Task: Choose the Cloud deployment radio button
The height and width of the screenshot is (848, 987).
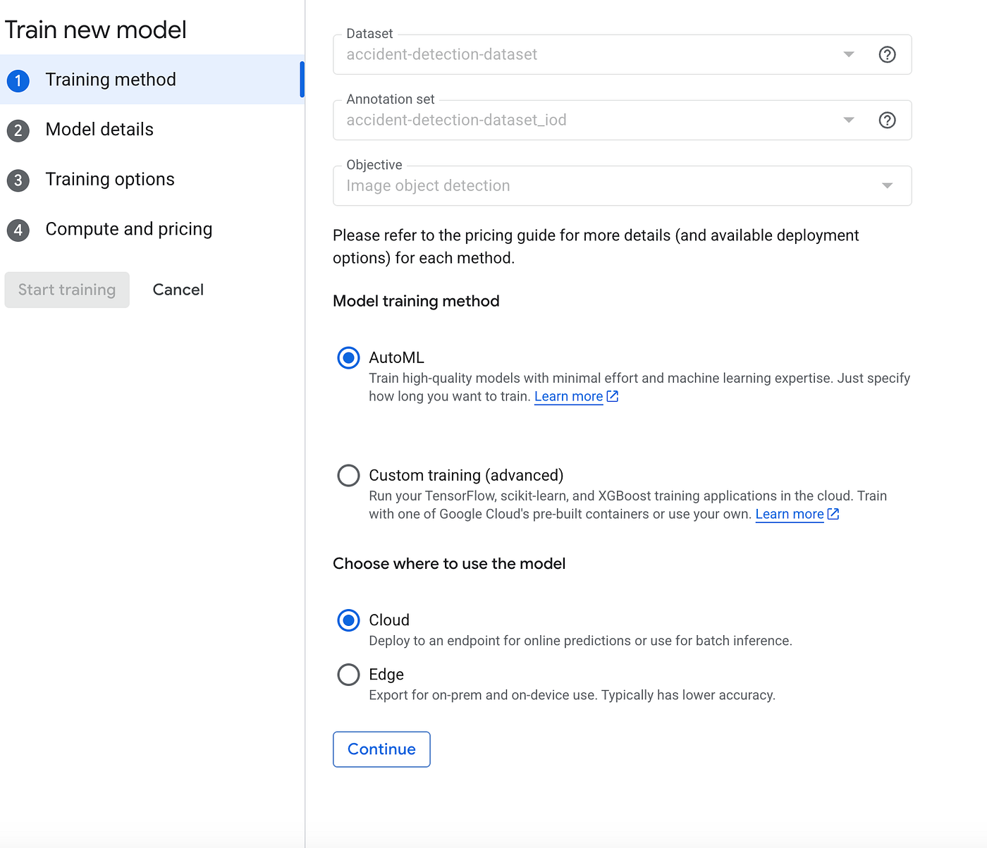Action: pyautogui.click(x=348, y=620)
